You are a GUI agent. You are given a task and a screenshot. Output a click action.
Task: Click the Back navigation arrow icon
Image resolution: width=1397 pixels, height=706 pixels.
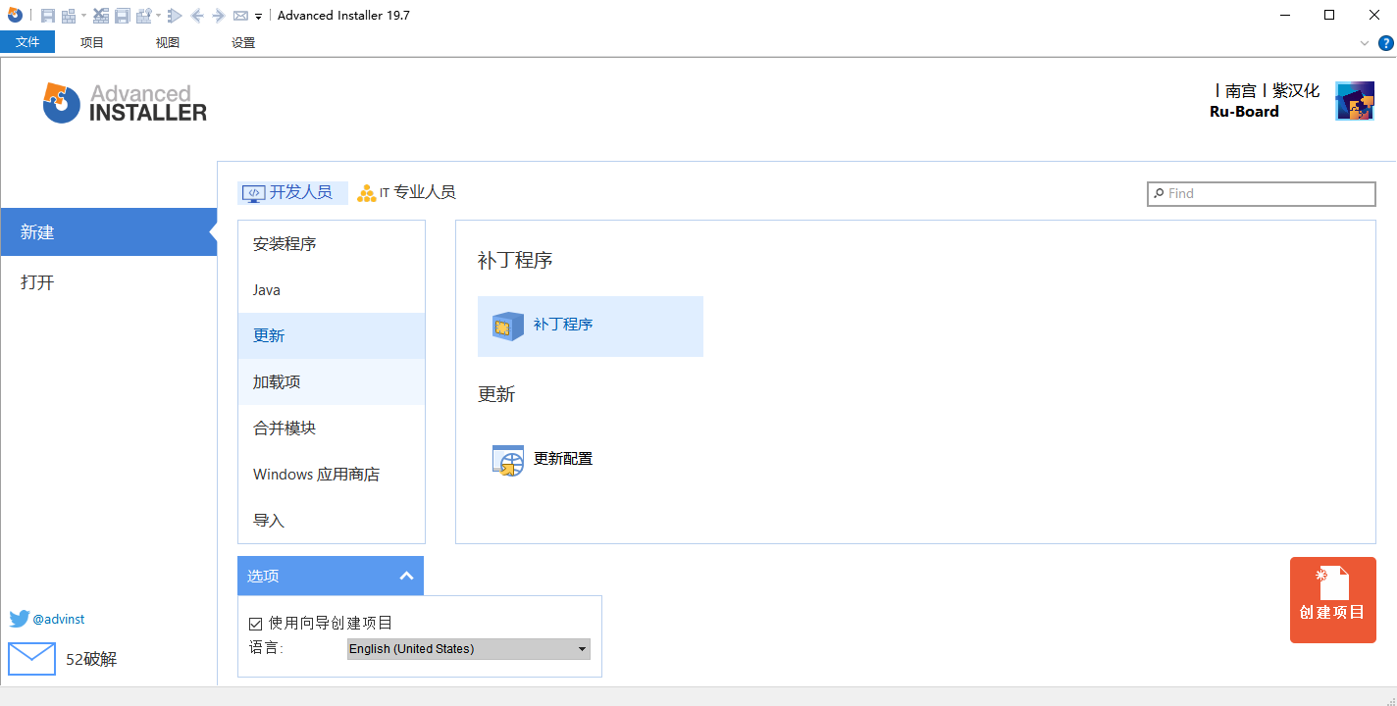click(198, 15)
